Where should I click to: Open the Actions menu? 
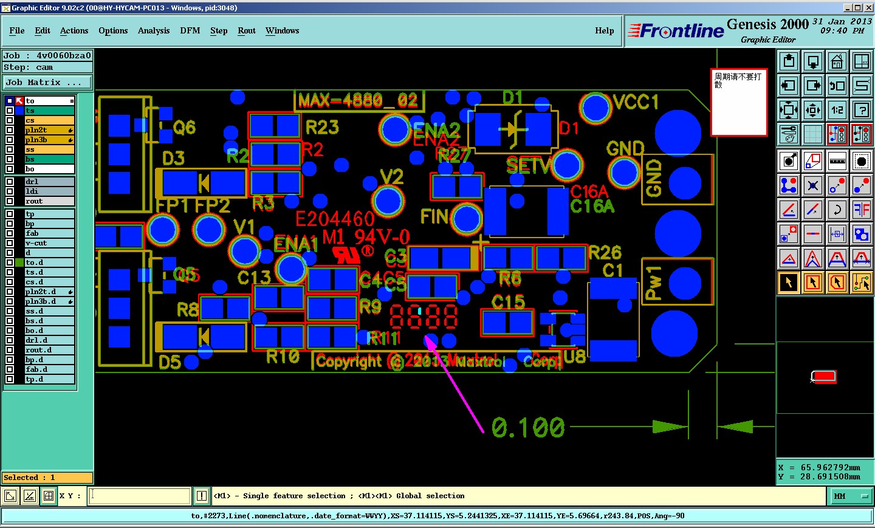click(74, 30)
